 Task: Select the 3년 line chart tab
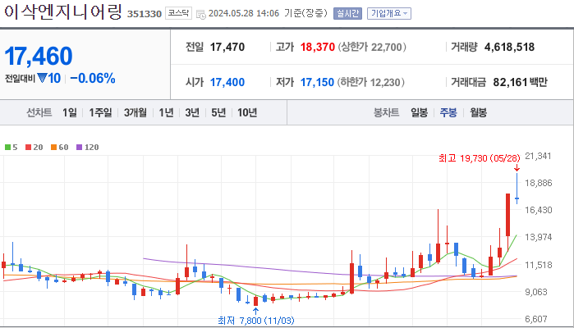point(192,112)
